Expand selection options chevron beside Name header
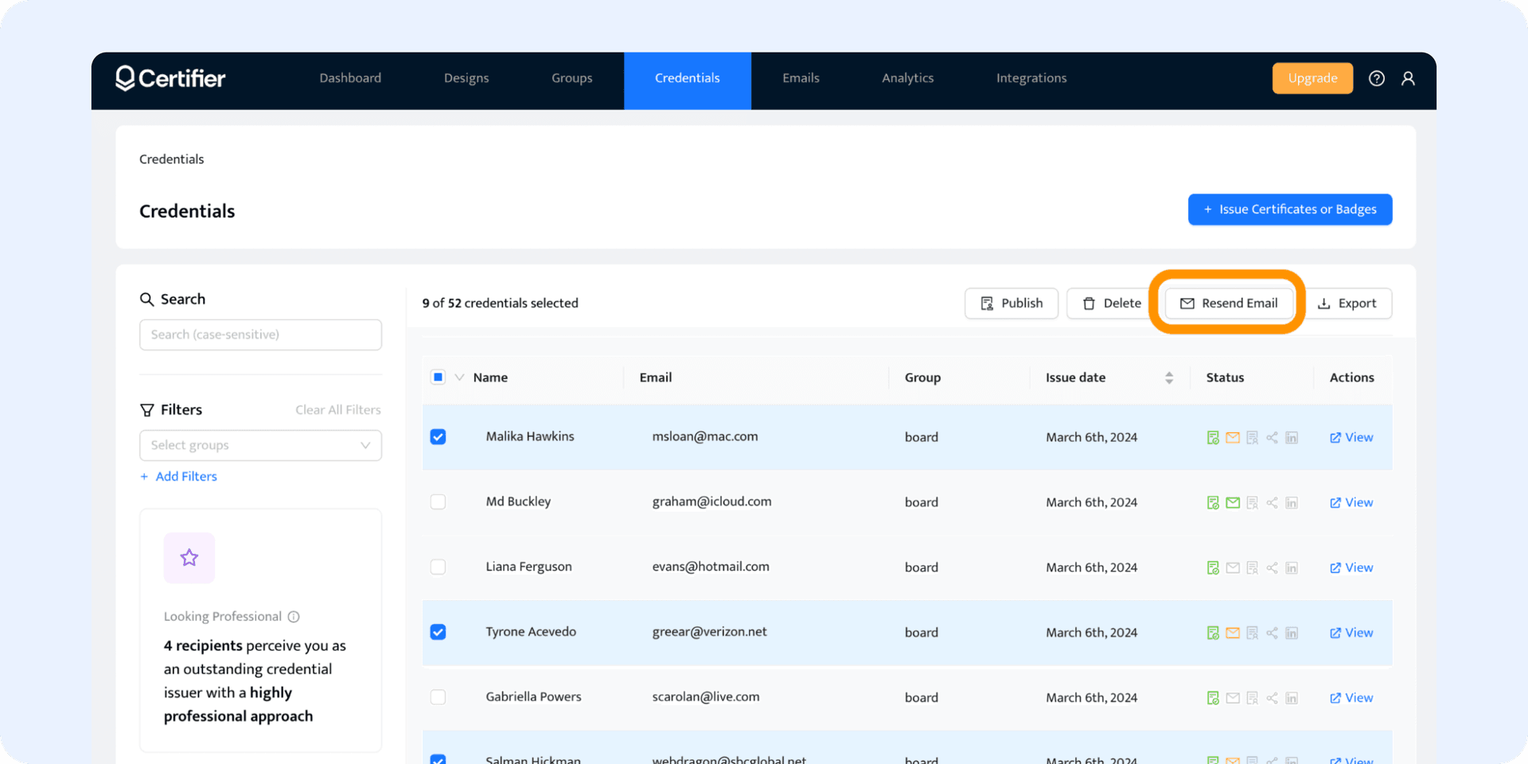Image resolution: width=1528 pixels, height=764 pixels. pos(459,377)
